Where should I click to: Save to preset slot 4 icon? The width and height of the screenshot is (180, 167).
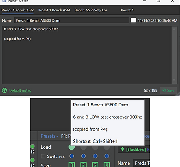pyautogui.click(x=107, y=165)
